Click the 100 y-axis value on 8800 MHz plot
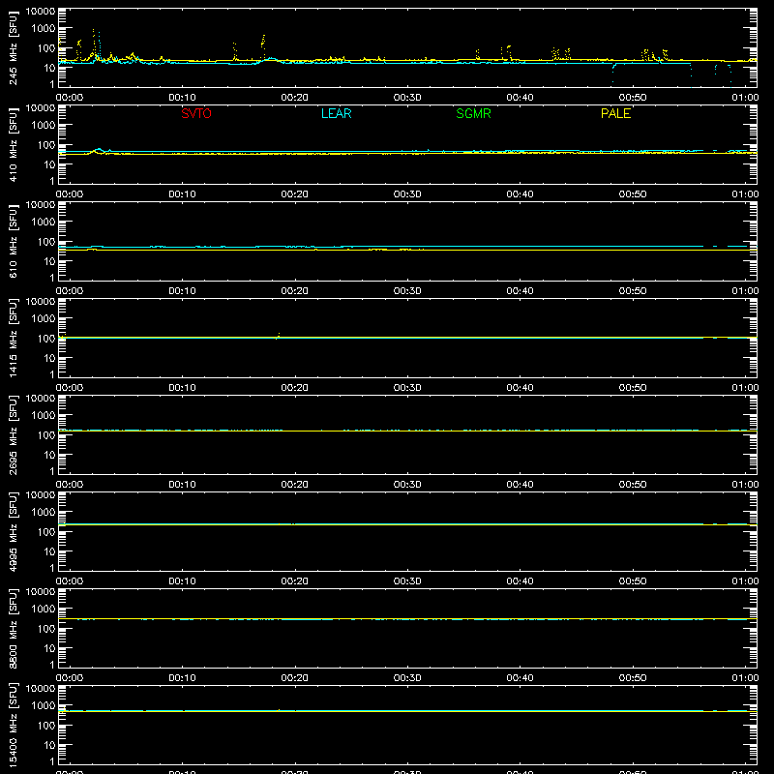This screenshot has height=774, width=774. pyautogui.click(x=46, y=629)
